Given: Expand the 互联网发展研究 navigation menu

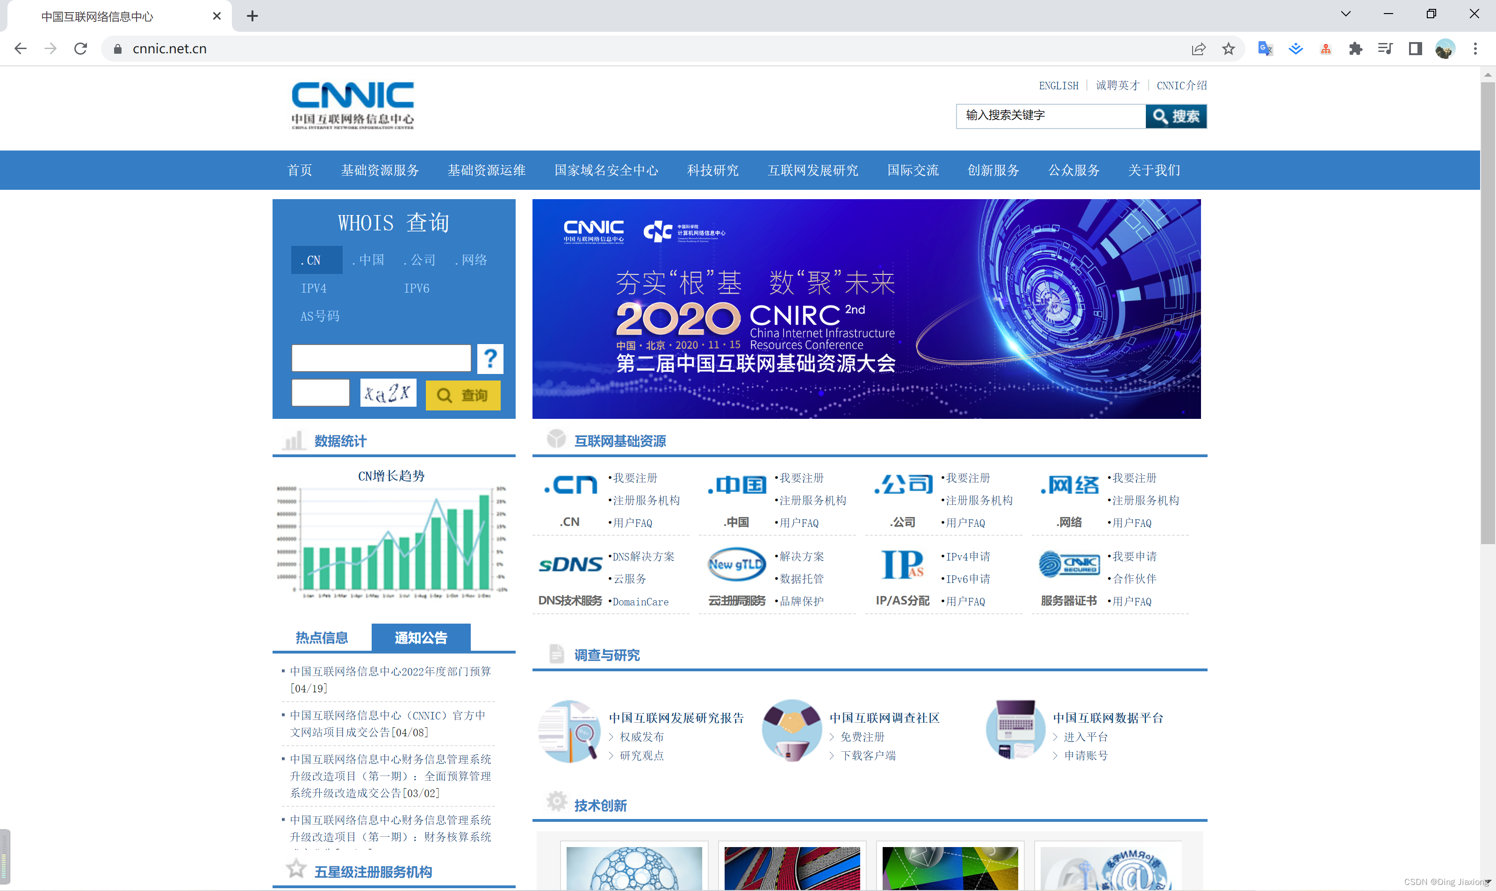Looking at the screenshot, I should point(812,171).
